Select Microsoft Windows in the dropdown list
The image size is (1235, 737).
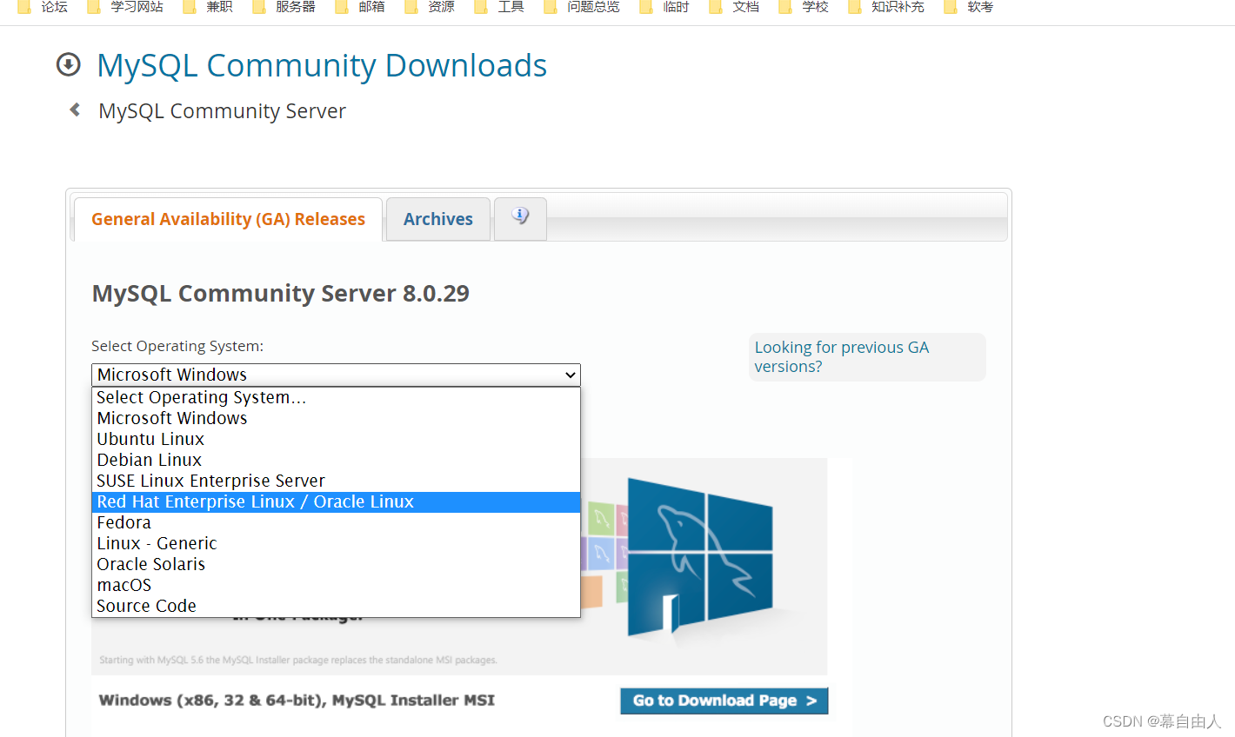pos(336,418)
